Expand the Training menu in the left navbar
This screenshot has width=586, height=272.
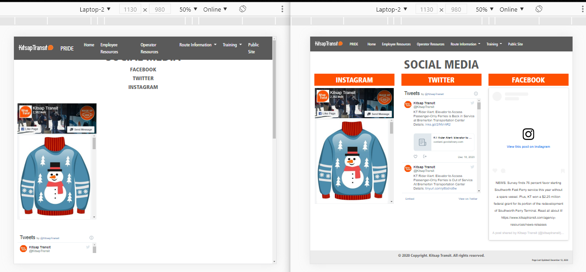232,45
